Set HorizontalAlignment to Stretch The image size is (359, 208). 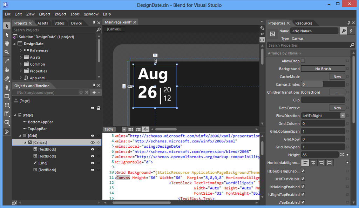[330, 163]
